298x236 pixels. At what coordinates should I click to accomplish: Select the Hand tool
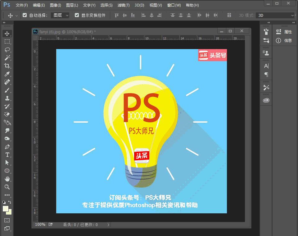(x=7, y=179)
